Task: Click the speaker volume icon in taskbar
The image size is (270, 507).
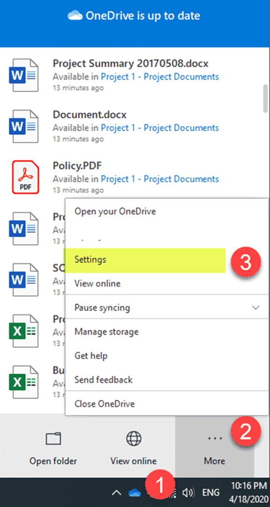Action: [x=188, y=492]
